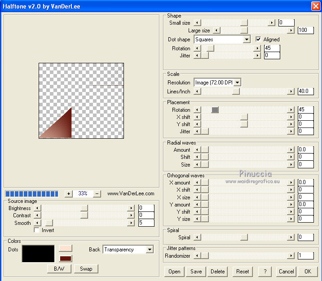Viewport: 322px width, 281px height.
Task: Click left arrow of Contrast slider
Action: (x=37, y=215)
